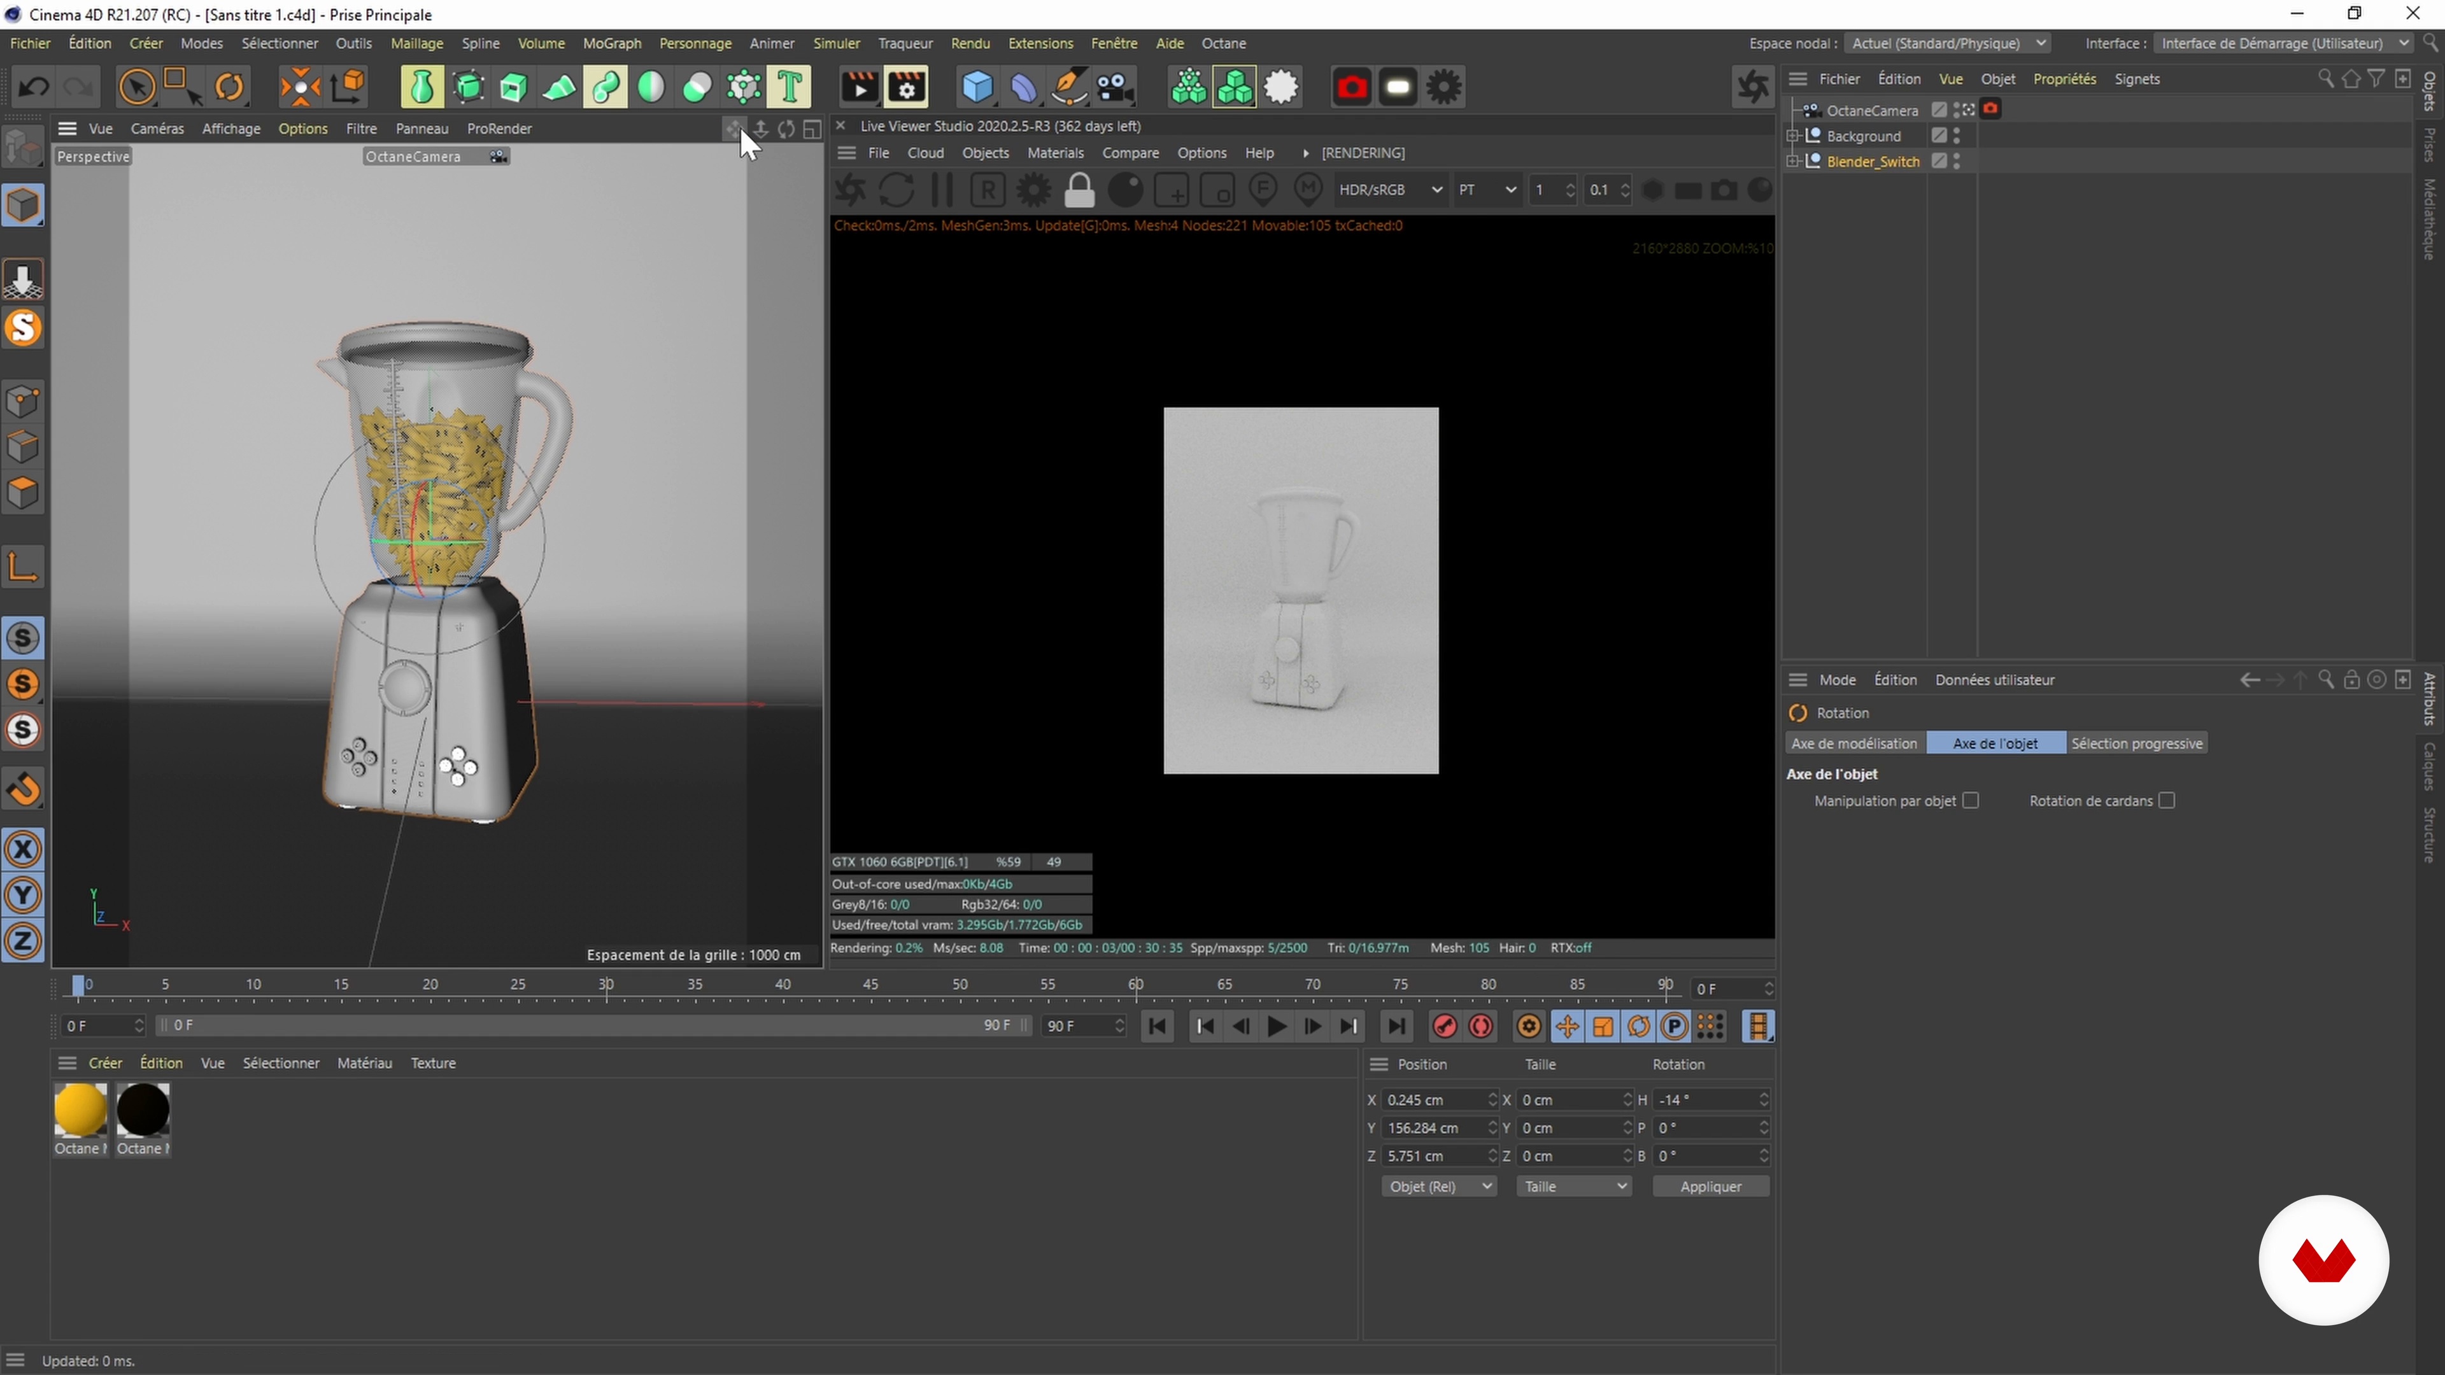The image size is (2445, 1375).
Task: Switch to Axe de modélisation tab
Action: [x=1853, y=744]
